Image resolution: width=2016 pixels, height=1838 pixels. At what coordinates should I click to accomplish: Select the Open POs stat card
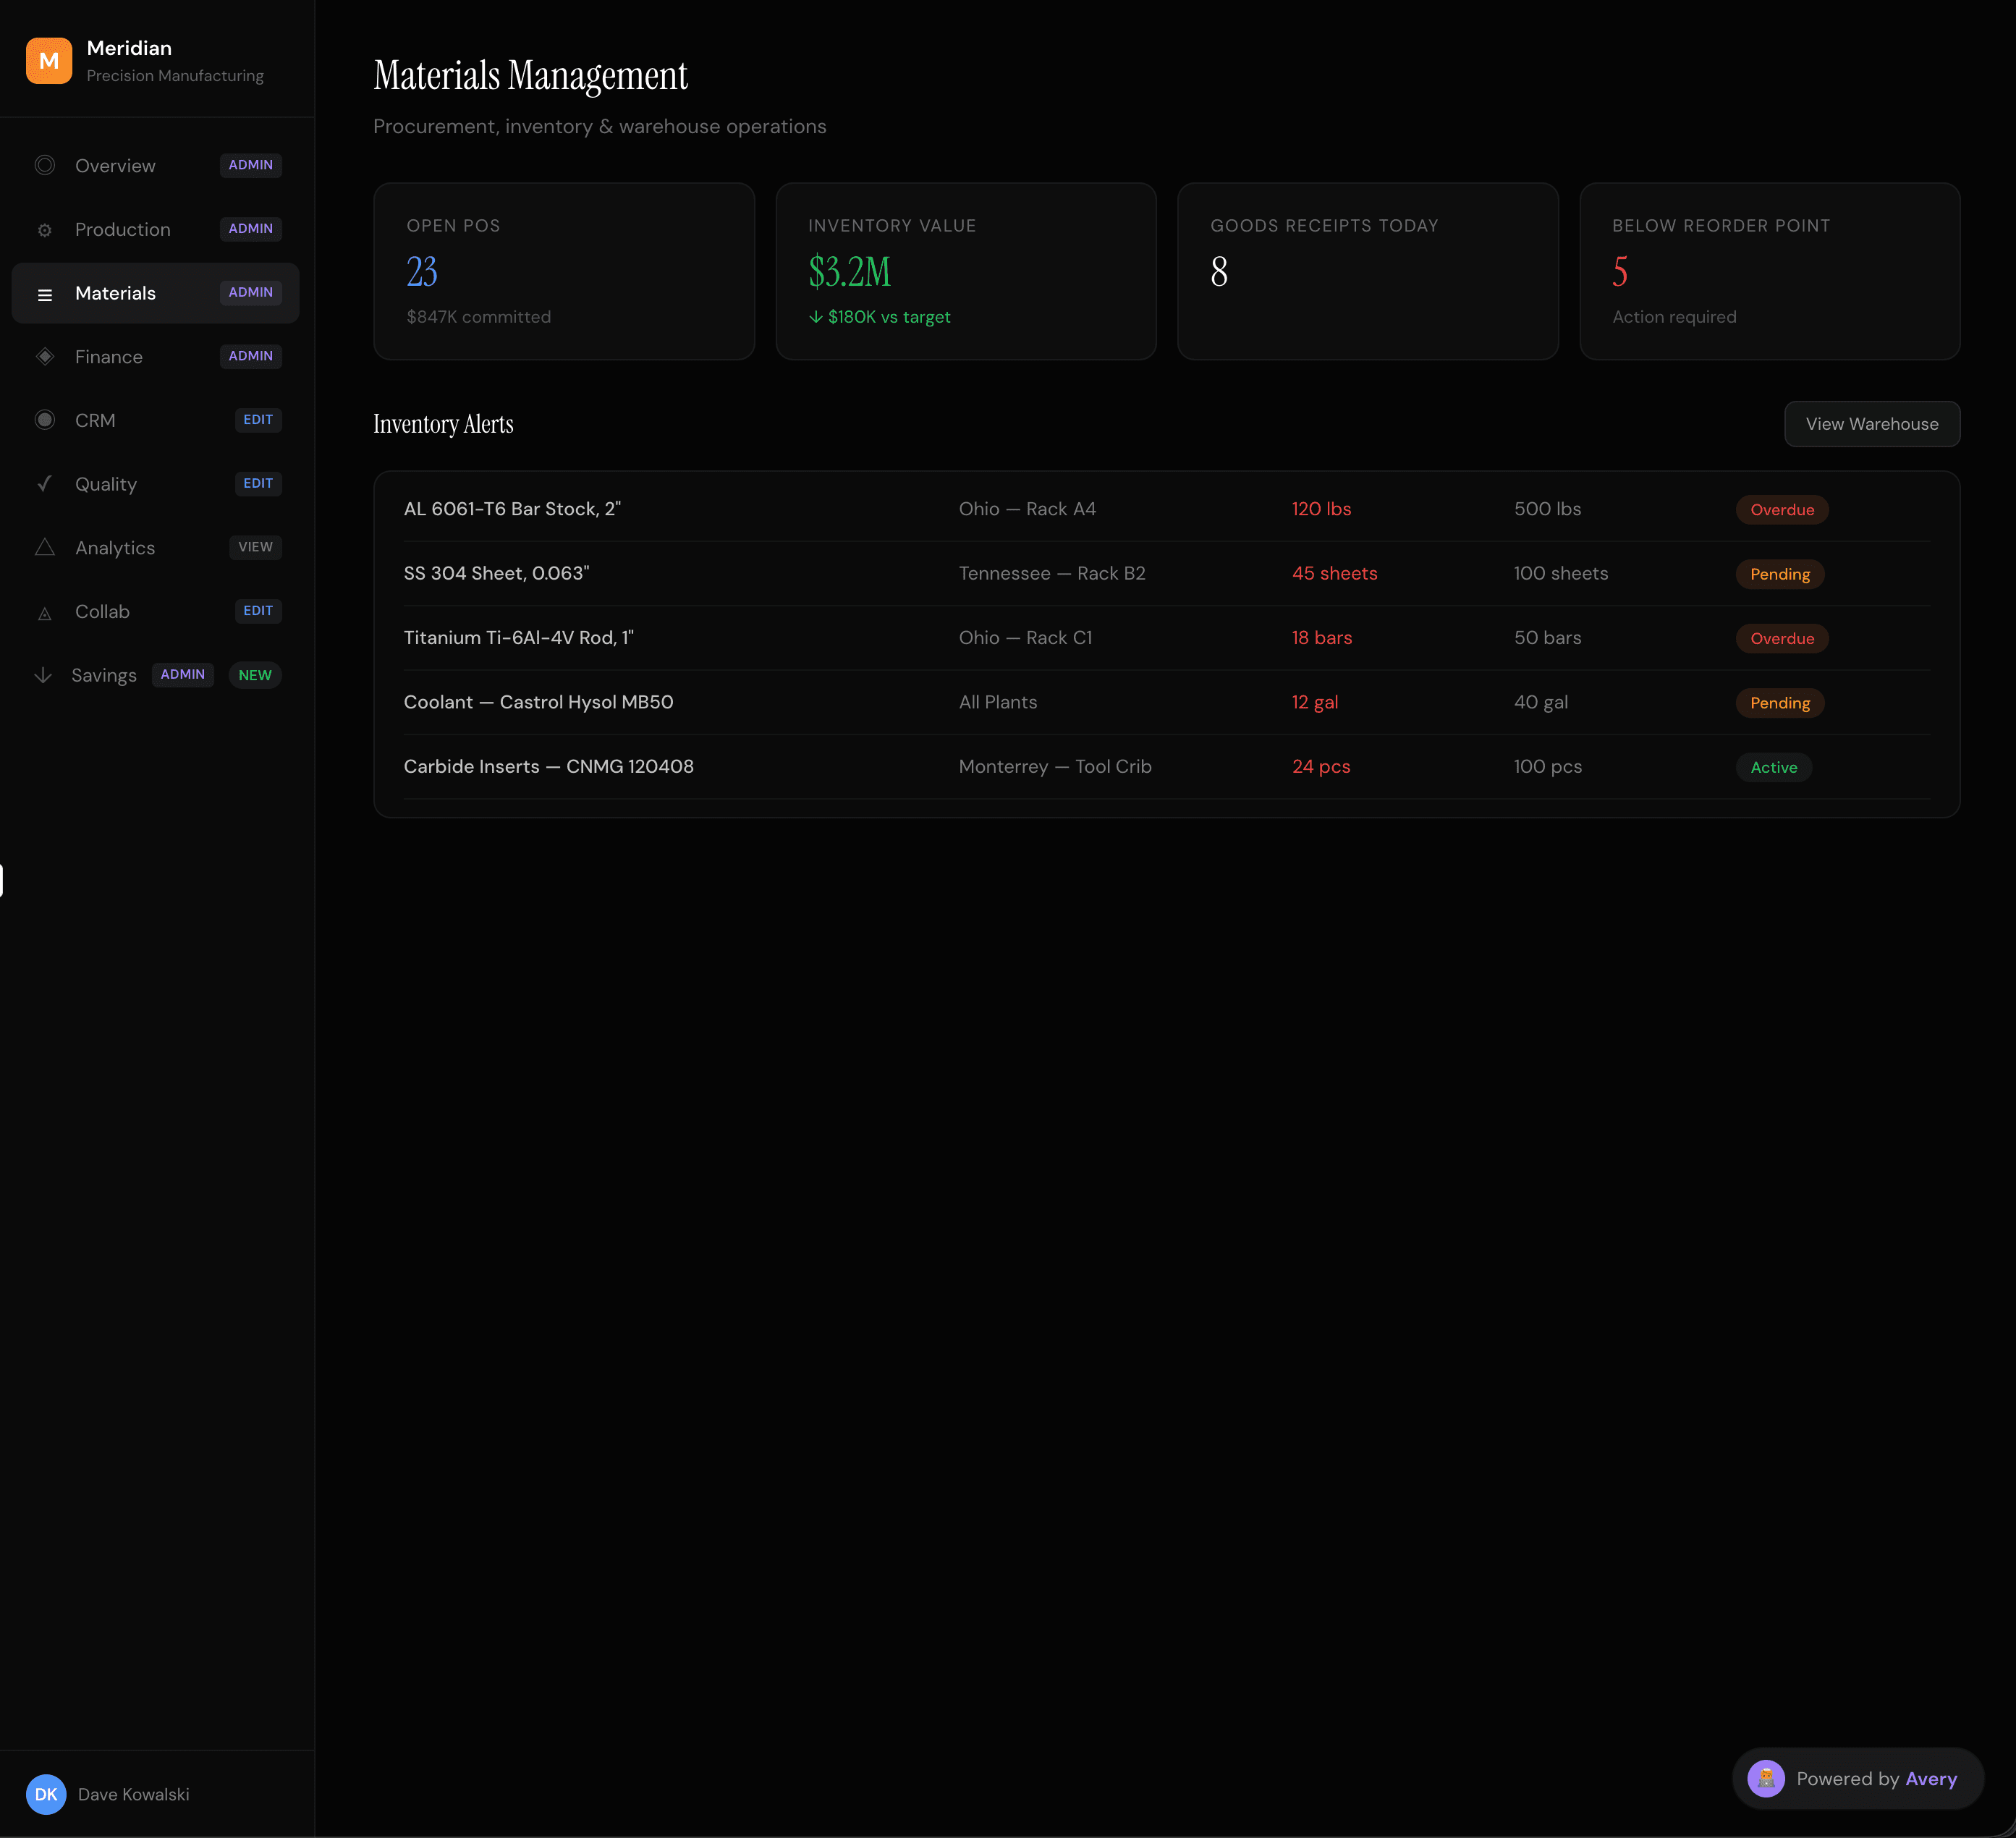tap(563, 271)
